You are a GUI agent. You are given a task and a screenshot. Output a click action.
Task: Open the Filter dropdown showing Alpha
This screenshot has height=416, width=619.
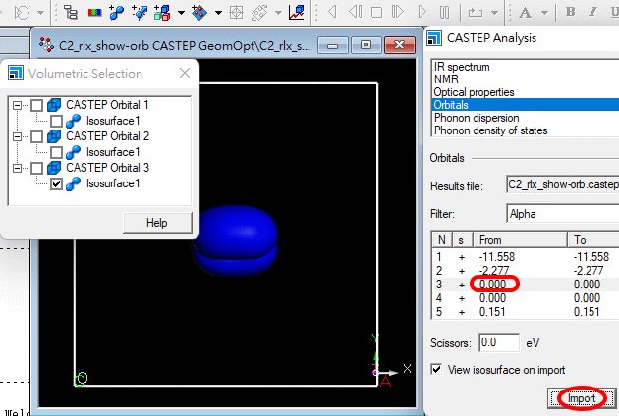coord(561,213)
